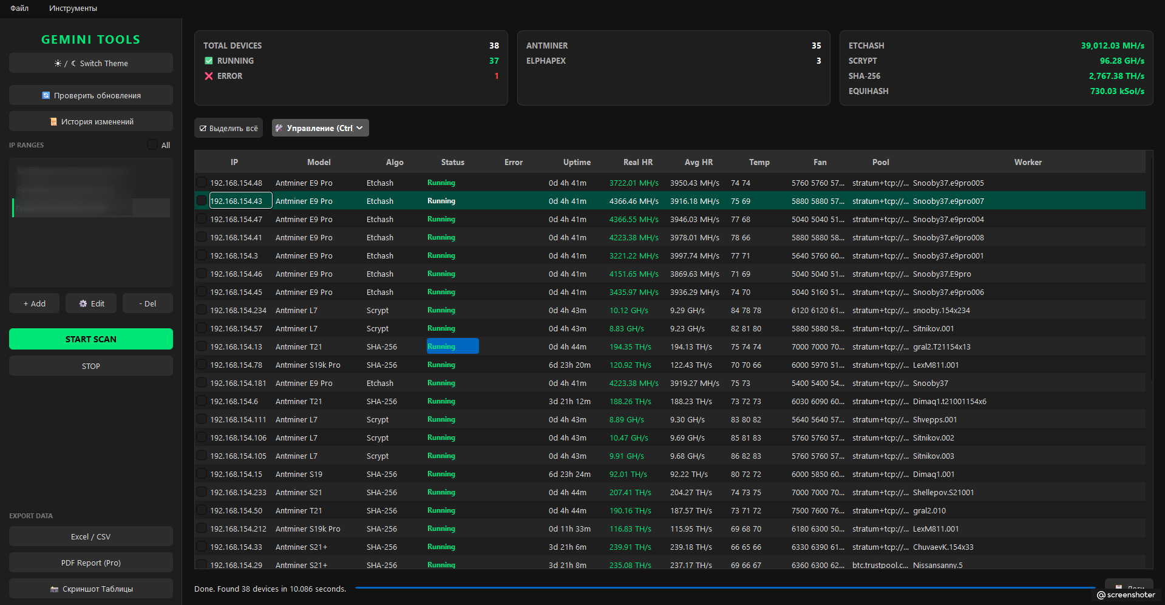Screen dimensions: 1165x605
Task: Click the check updates icon
Action: (x=46, y=95)
